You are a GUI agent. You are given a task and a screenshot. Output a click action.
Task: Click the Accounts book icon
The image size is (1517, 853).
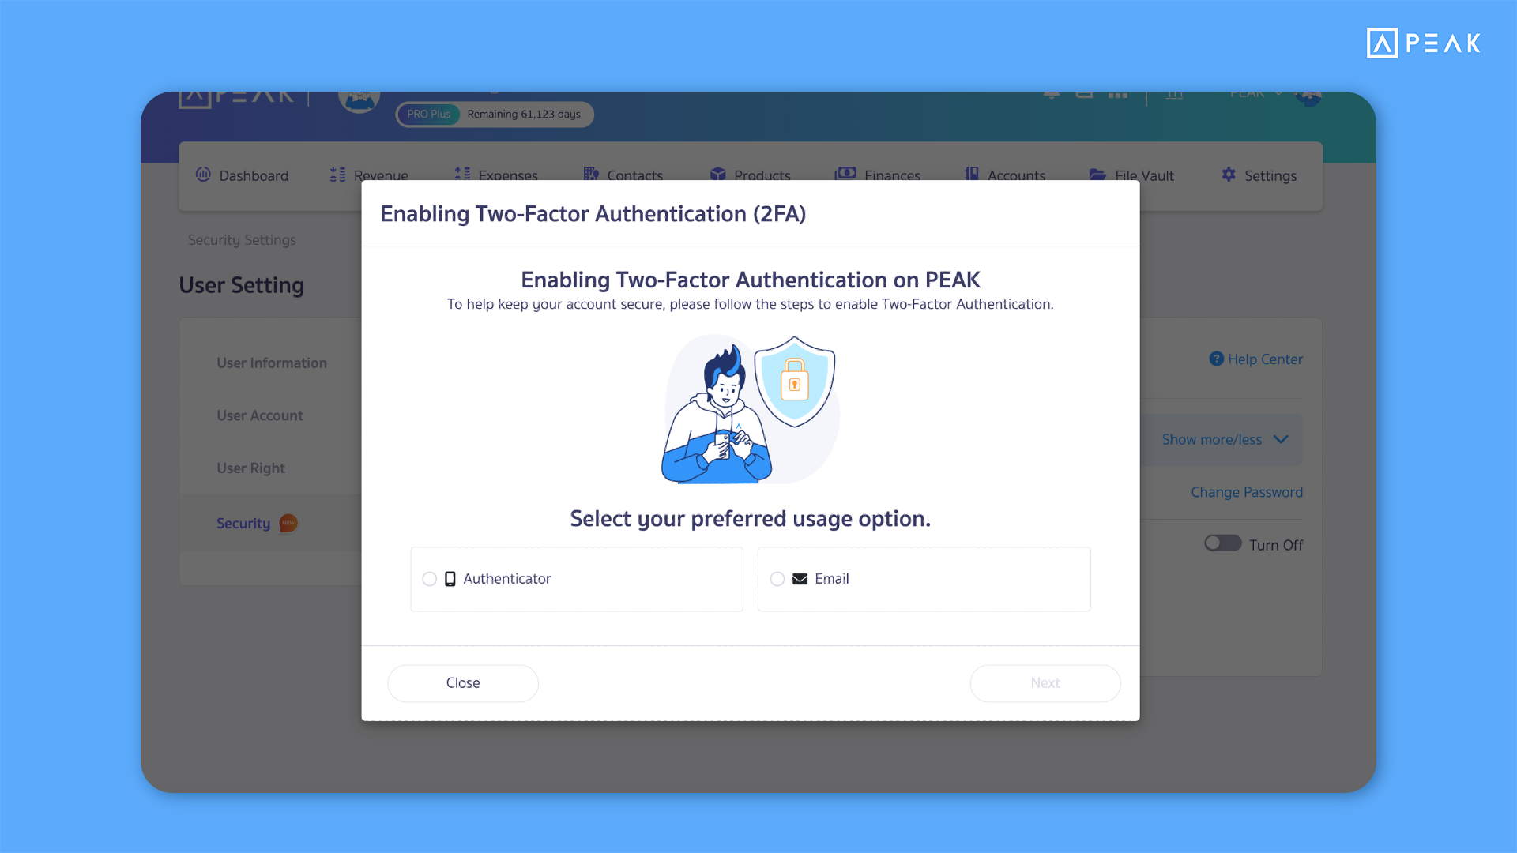tap(972, 175)
